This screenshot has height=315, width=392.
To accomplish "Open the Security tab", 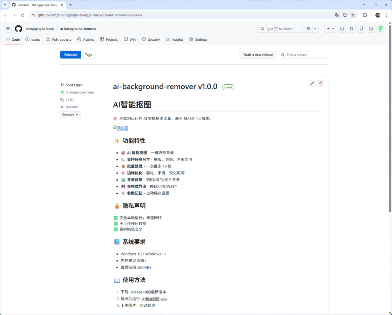I will [151, 40].
